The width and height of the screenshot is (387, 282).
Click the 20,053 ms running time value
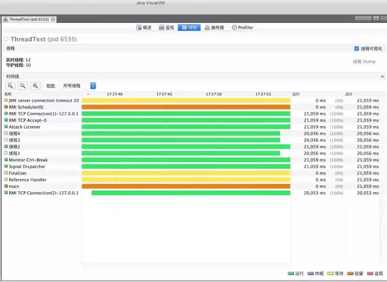[314, 193]
